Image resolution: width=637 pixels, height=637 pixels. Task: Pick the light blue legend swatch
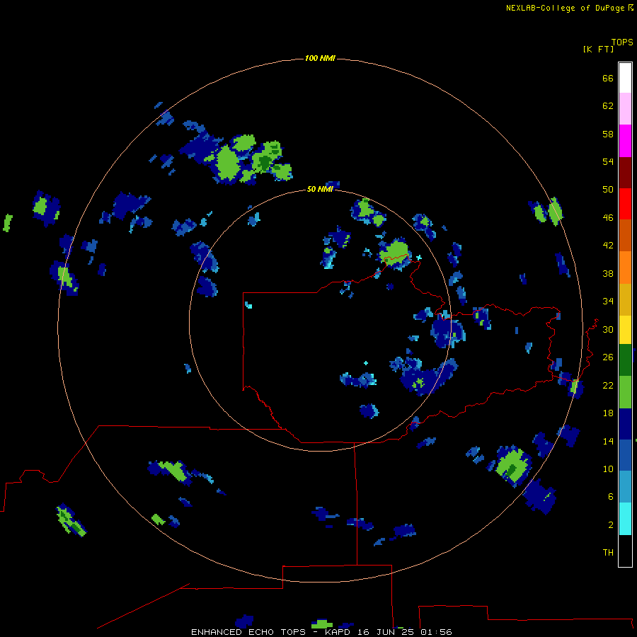click(x=625, y=487)
